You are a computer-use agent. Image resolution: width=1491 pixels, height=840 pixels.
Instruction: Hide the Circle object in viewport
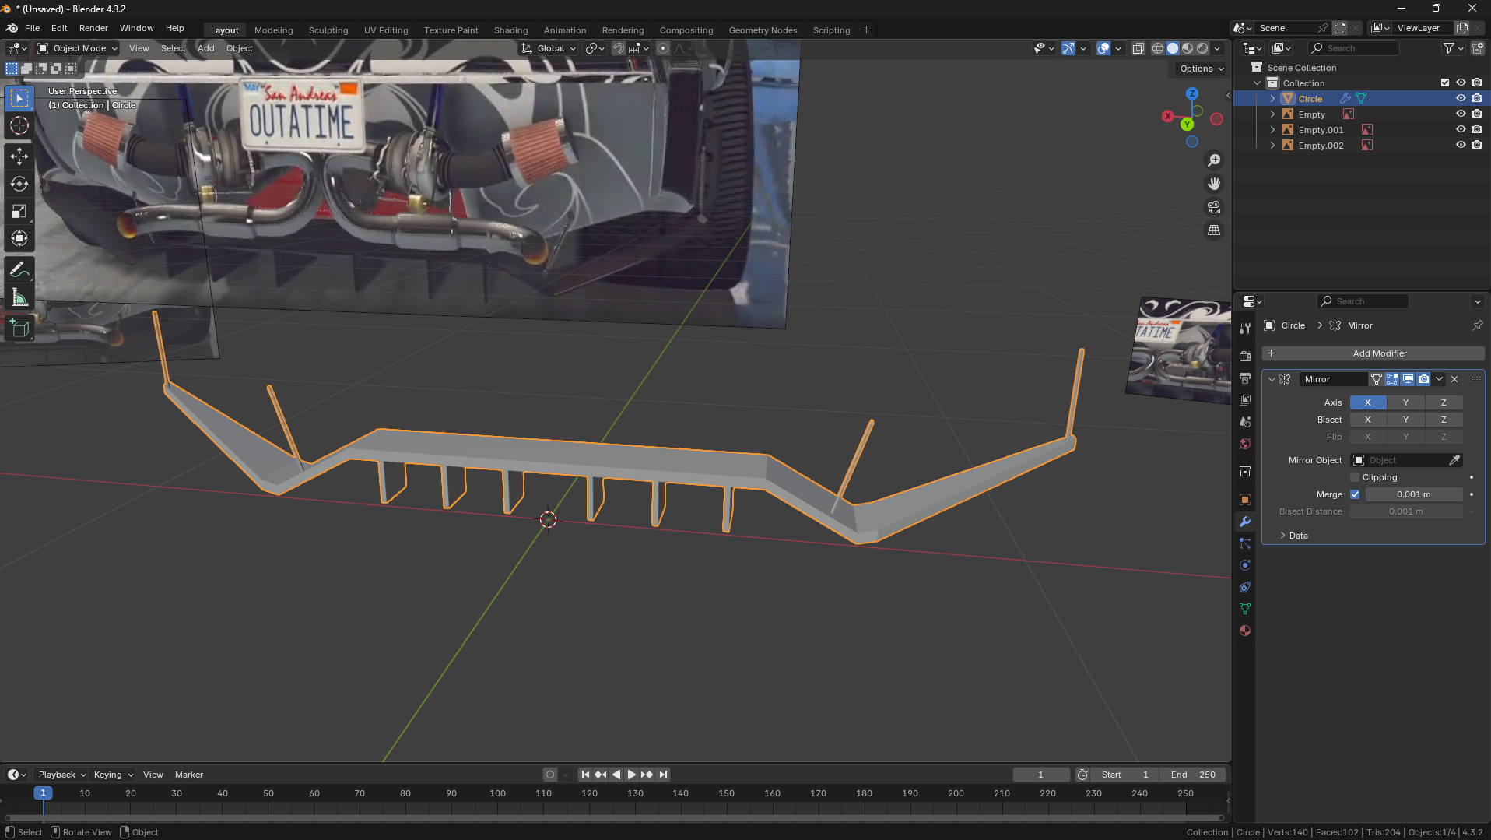tap(1461, 99)
